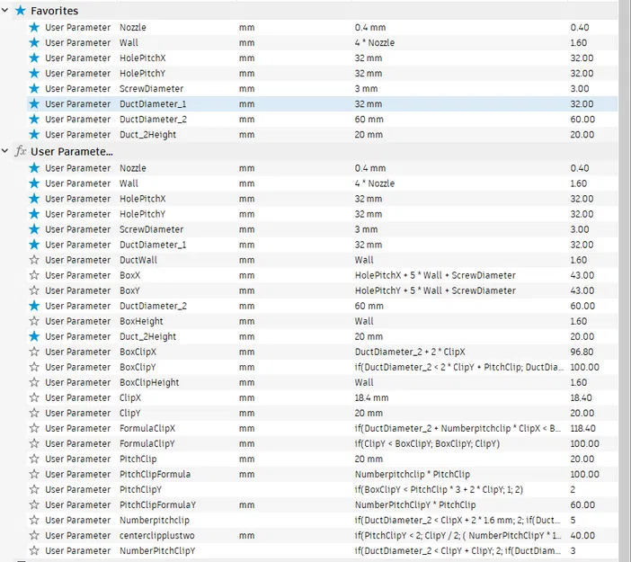The width and height of the screenshot is (631, 562).
Task: Star the Numberpitchclip parameter
Action: click(34, 520)
